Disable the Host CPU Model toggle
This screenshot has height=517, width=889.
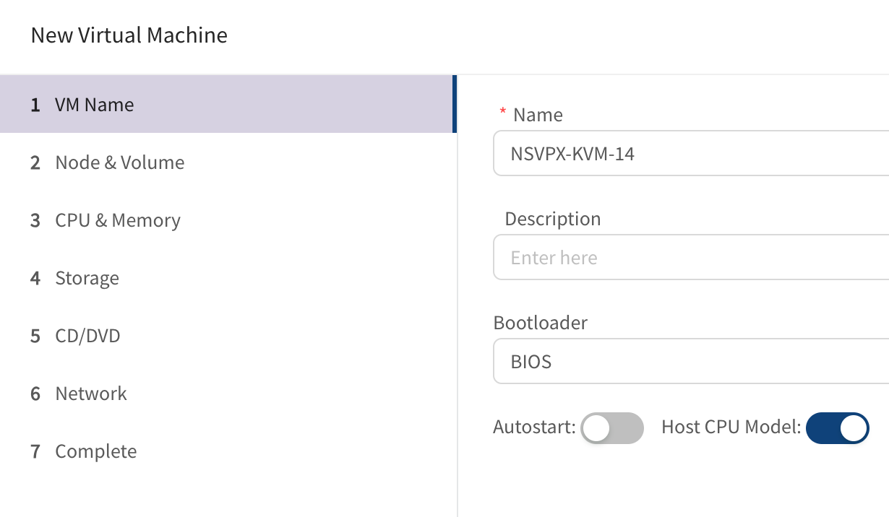(838, 428)
